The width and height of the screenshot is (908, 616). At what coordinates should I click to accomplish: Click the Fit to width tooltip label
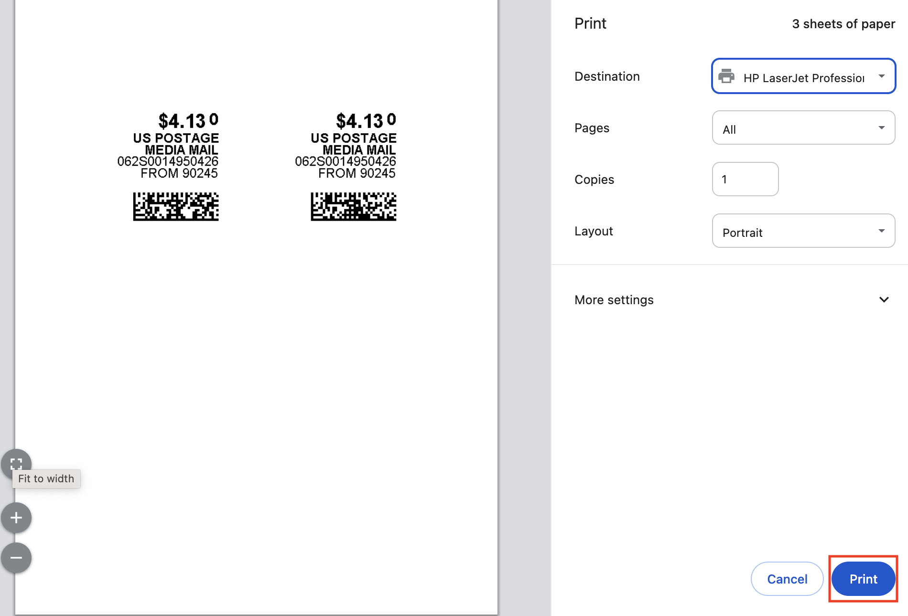pos(46,479)
